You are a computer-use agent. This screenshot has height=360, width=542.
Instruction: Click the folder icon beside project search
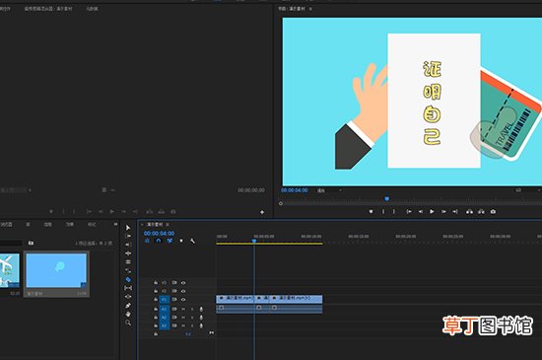click(31, 243)
